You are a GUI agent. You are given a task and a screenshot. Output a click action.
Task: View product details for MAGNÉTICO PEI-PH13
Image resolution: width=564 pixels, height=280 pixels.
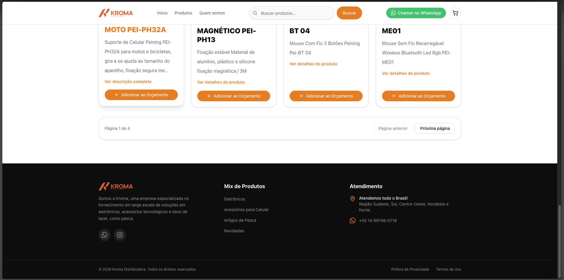[x=221, y=82]
